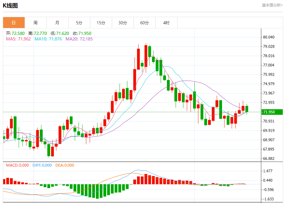Select the 日 daily chart tab
Viewport: 284px width, 203px height.
[x=14, y=23]
